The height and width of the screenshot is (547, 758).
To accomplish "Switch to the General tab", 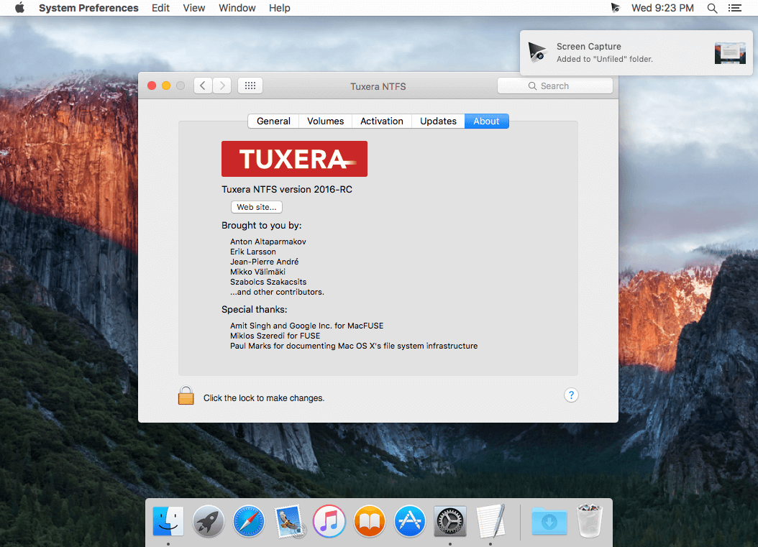I will (x=273, y=121).
